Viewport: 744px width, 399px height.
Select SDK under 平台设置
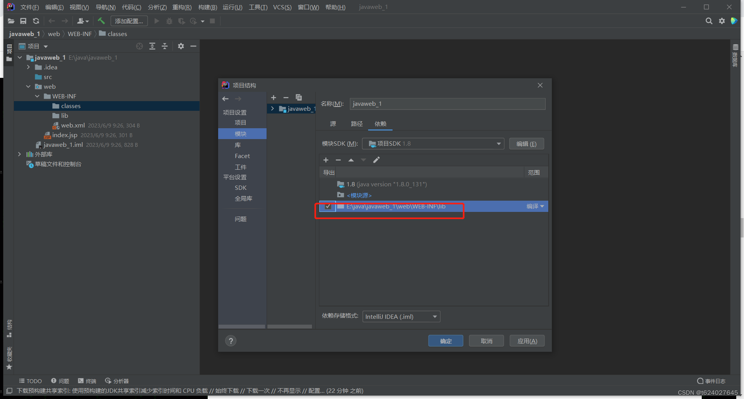point(240,187)
